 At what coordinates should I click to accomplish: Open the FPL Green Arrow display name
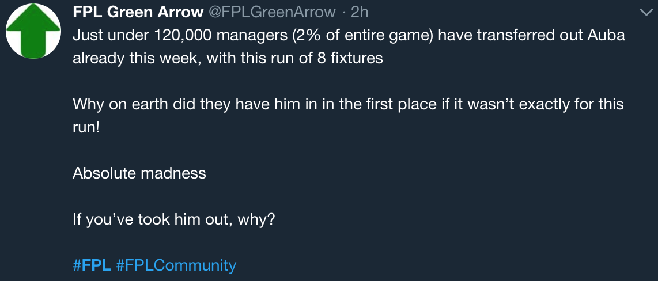[138, 13]
